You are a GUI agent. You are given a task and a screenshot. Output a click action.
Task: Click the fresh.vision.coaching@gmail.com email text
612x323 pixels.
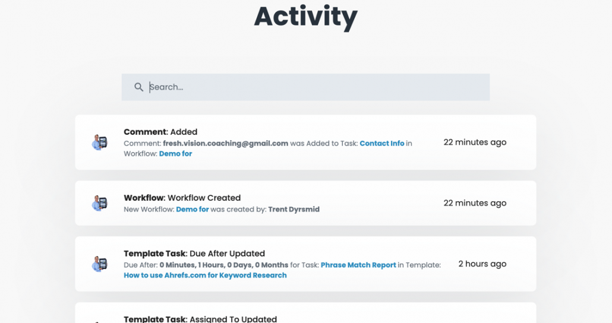click(x=226, y=143)
